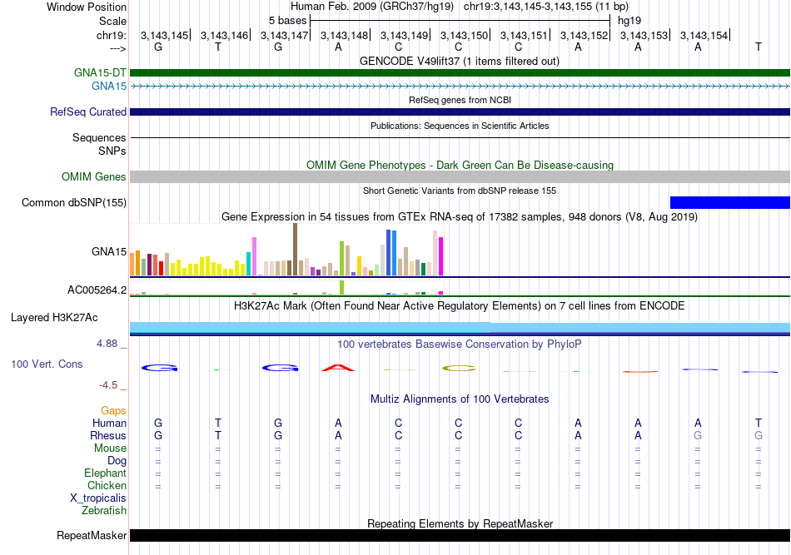Click the Layered H3K27Ac track label
Image resolution: width=791 pixels, height=555 pixels.
click(54, 318)
